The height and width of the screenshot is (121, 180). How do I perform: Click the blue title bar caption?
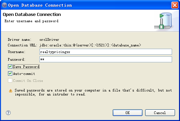pos(40,5)
